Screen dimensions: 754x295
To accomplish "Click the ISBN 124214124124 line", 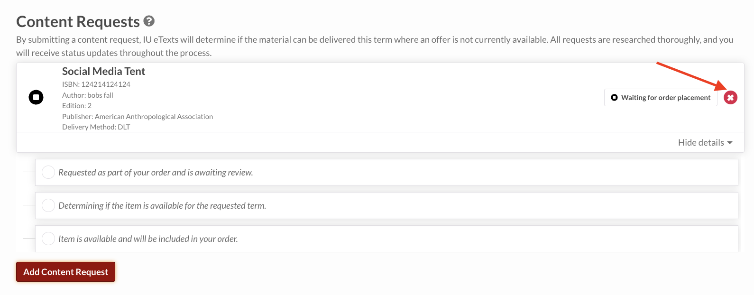I will (x=96, y=84).
